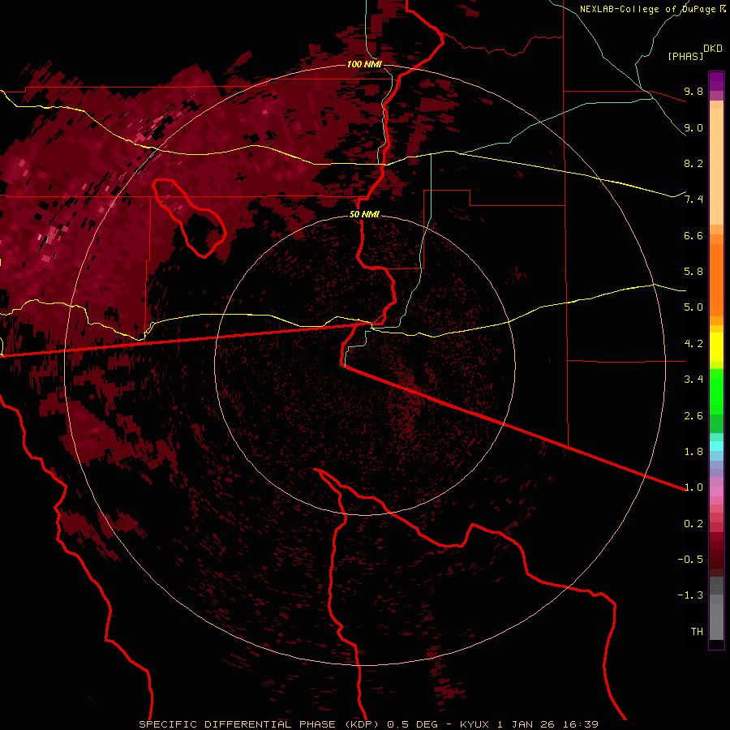Click the purple top color band
This screenshot has width=730, height=730.
716,81
